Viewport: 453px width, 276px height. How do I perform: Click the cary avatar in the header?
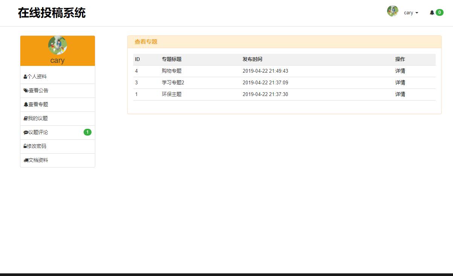click(x=393, y=11)
